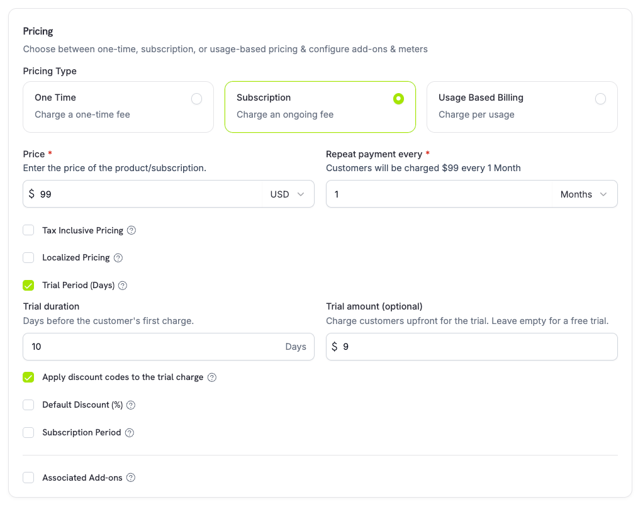Enable the Default Discount (%) checkbox
638x509 pixels.
click(28, 405)
